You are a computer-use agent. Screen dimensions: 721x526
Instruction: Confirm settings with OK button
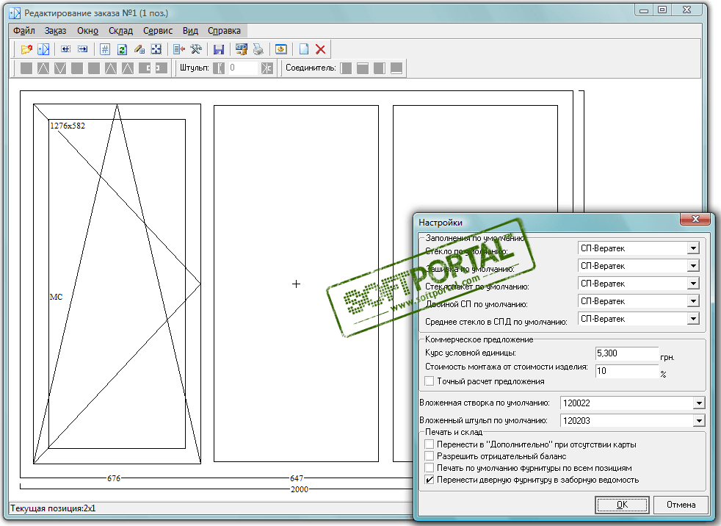tap(622, 505)
